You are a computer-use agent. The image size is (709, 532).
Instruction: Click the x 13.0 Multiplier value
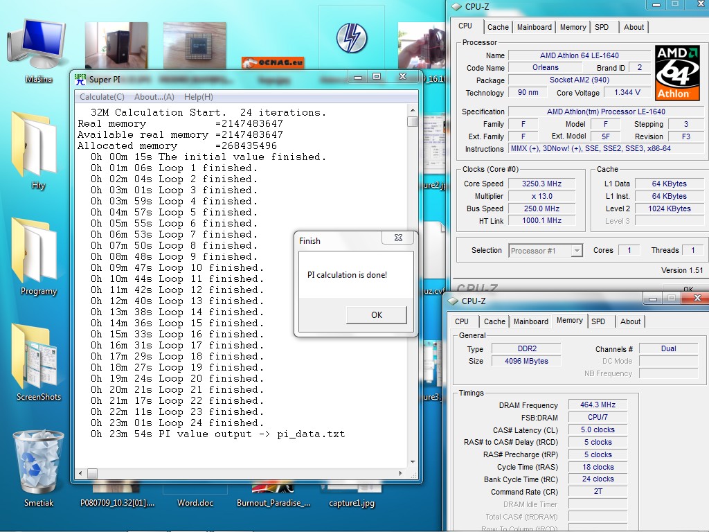541,196
